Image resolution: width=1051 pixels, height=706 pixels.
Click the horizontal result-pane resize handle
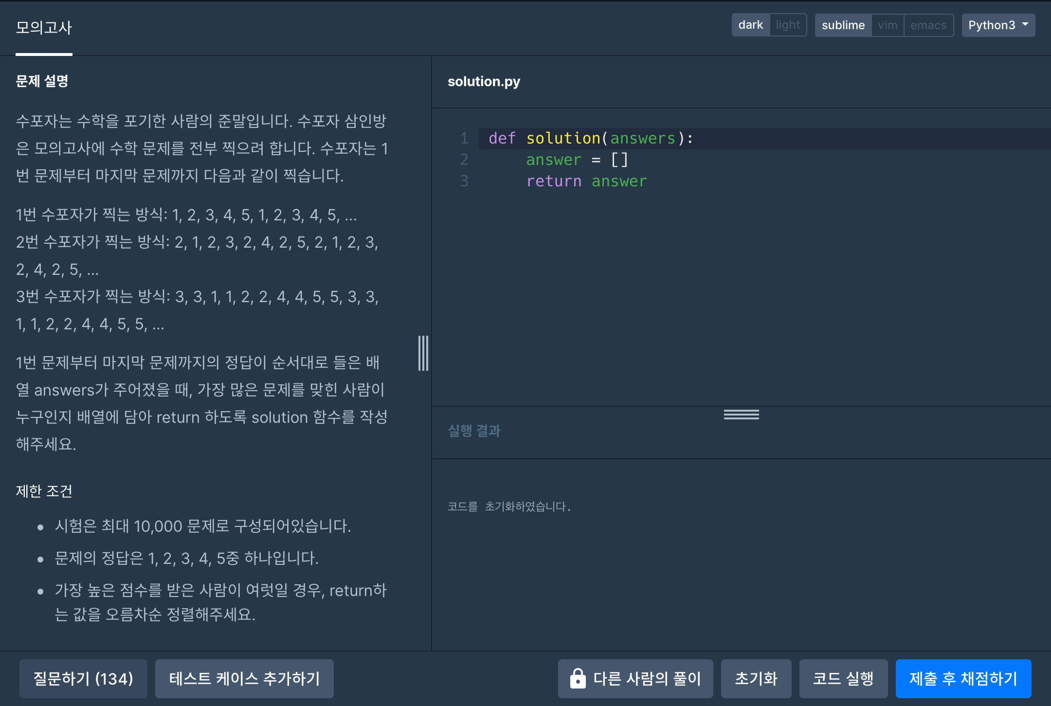741,415
